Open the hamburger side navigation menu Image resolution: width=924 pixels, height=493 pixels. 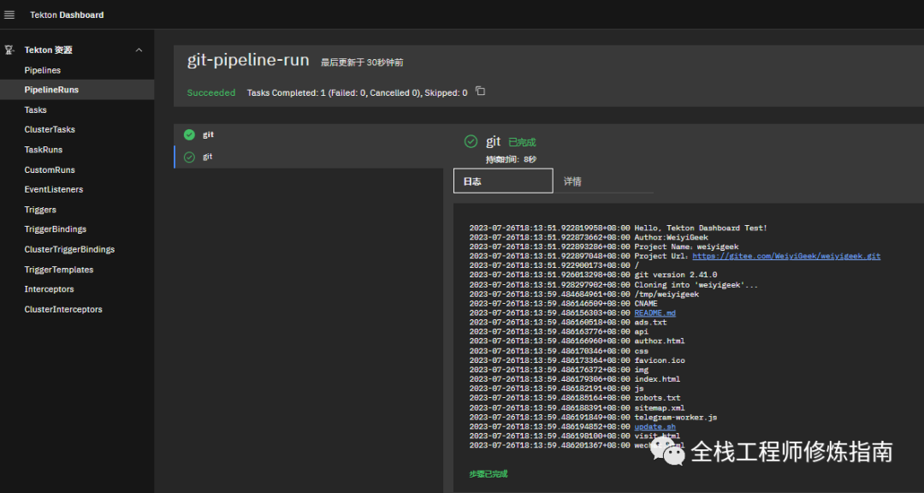9,15
